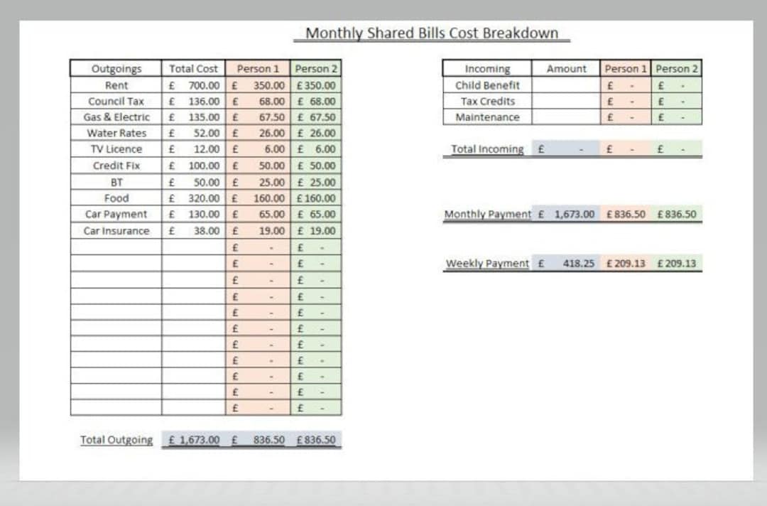Click the TV Licence label cell
Viewport: 767px width, 506px height.
pyautogui.click(x=116, y=149)
